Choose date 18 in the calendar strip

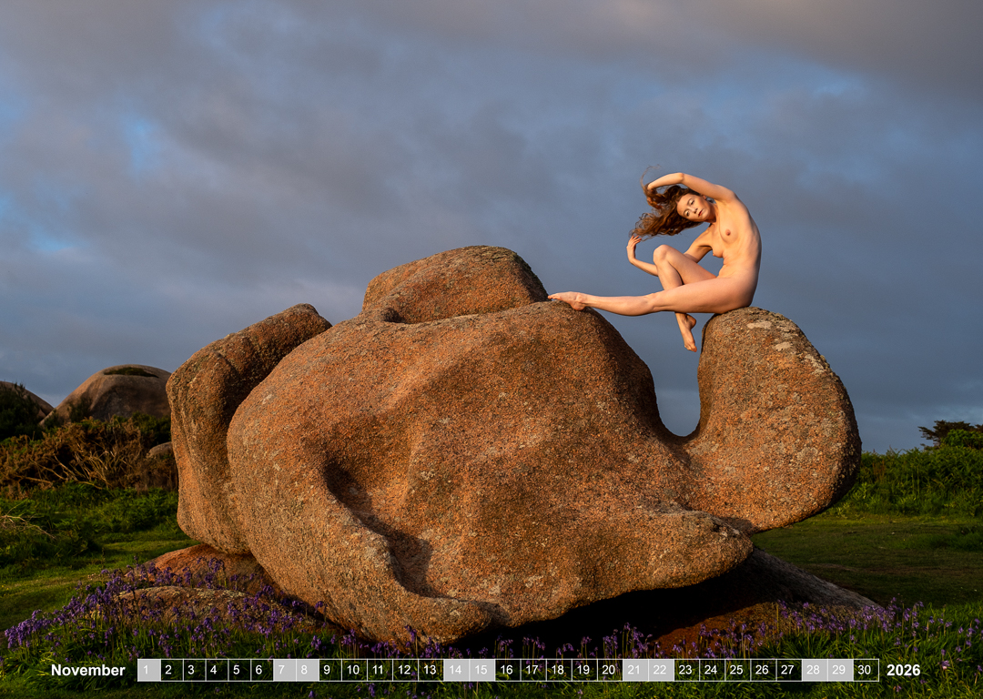tap(558, 670)
